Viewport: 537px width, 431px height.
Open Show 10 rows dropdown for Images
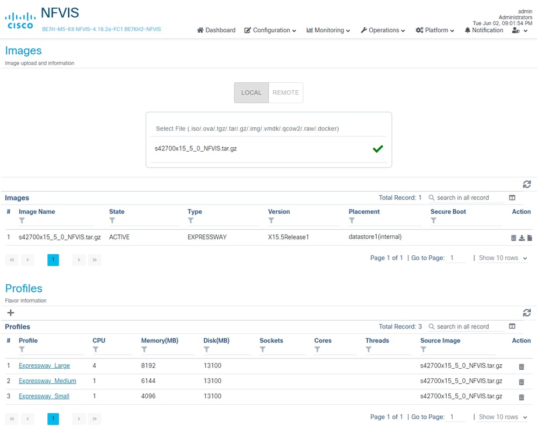tap(503, 258)
